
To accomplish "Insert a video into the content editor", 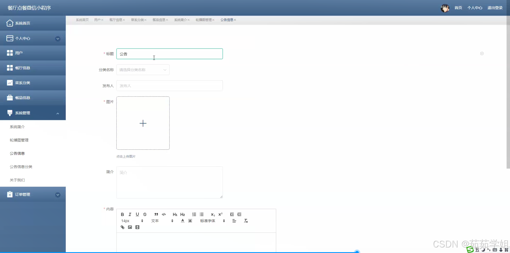I will [137, 227].
